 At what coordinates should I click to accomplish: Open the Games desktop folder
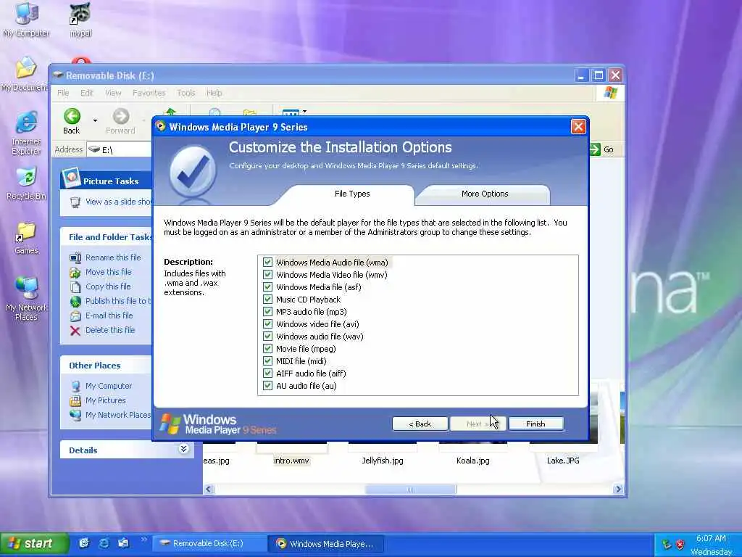[x=26, y=238]
